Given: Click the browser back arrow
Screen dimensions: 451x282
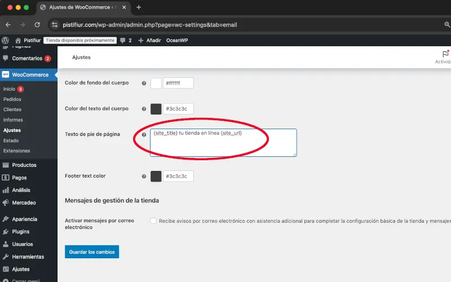Looking at the screenshot, I should click(8, 25).
